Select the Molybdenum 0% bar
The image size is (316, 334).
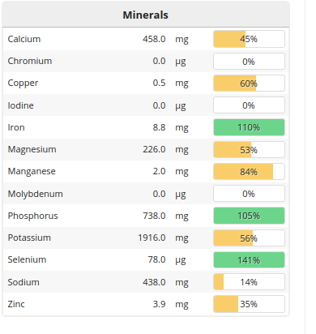tap(249, 194)
